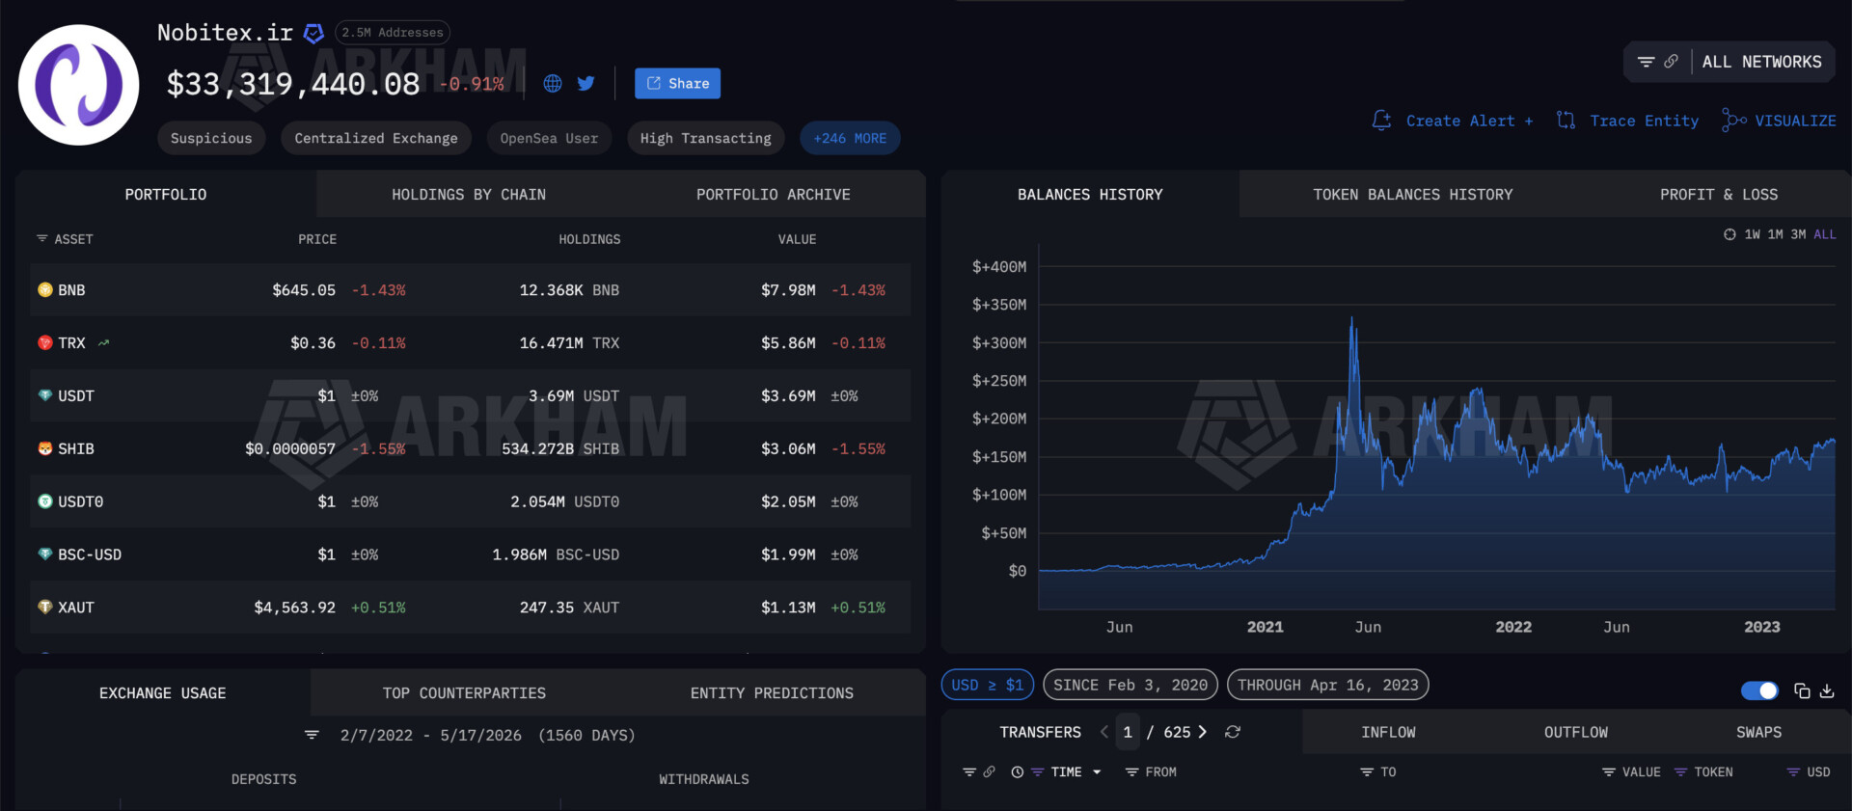Click the clock icon beside TIME
The image size is (1852, 811).
click(1017, 771)
